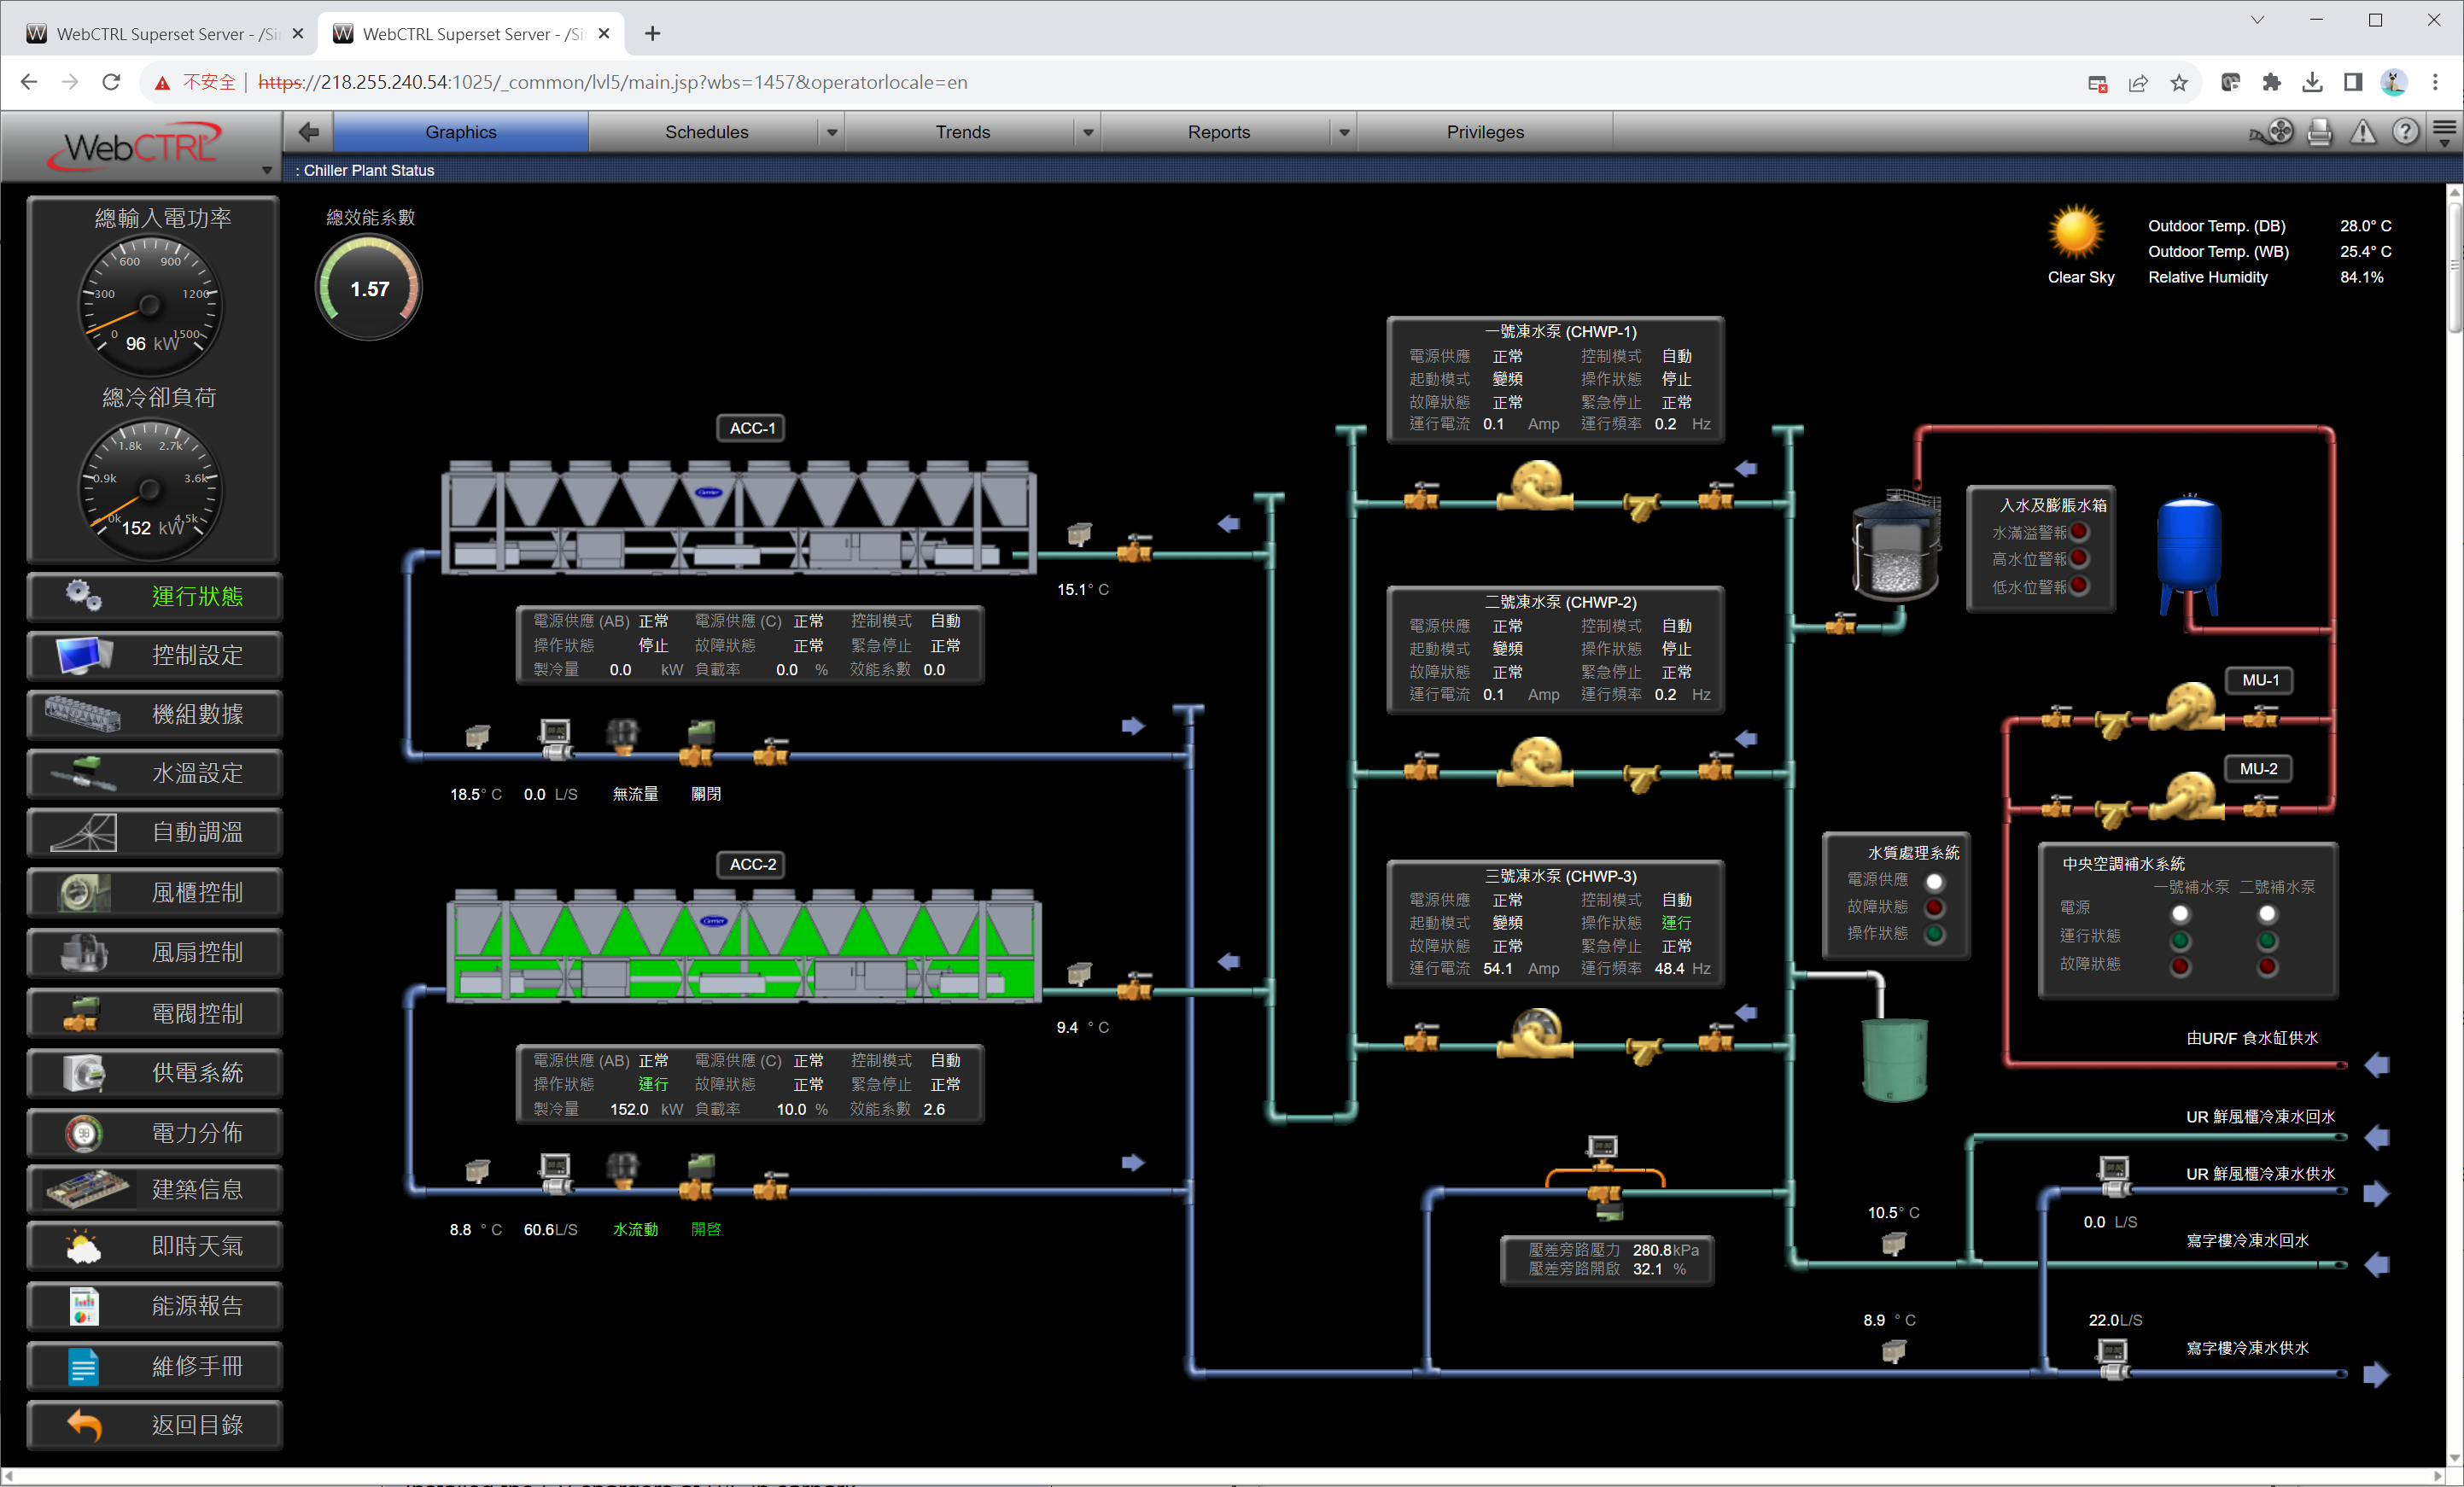Switch to the Privileges tab
Screen dimensions: 2464x1487
click(1484, 132)
